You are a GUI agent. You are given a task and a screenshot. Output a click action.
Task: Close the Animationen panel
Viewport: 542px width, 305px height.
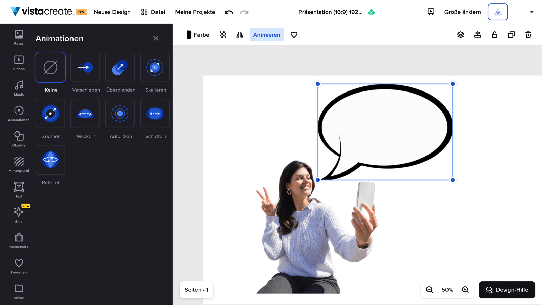point(155,38)
